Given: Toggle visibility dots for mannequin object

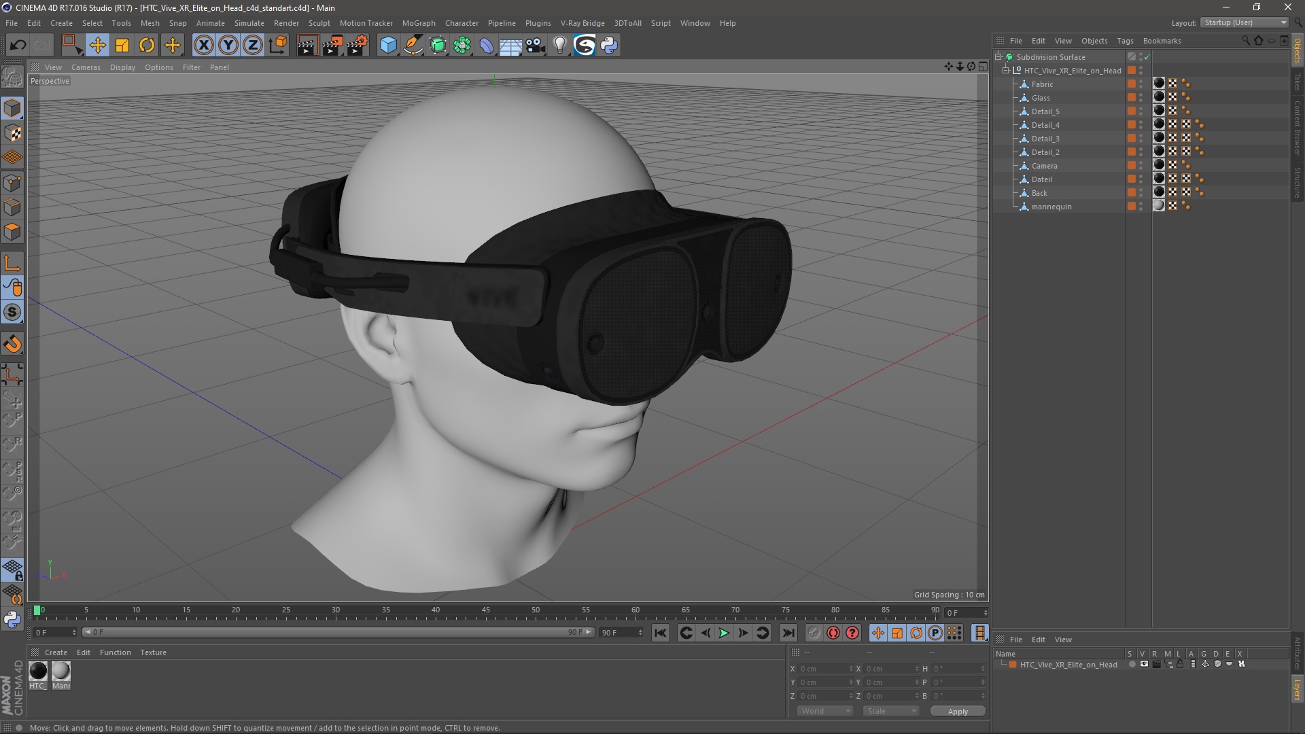Looking at the screenshot, I should (x=1141, y=207).
